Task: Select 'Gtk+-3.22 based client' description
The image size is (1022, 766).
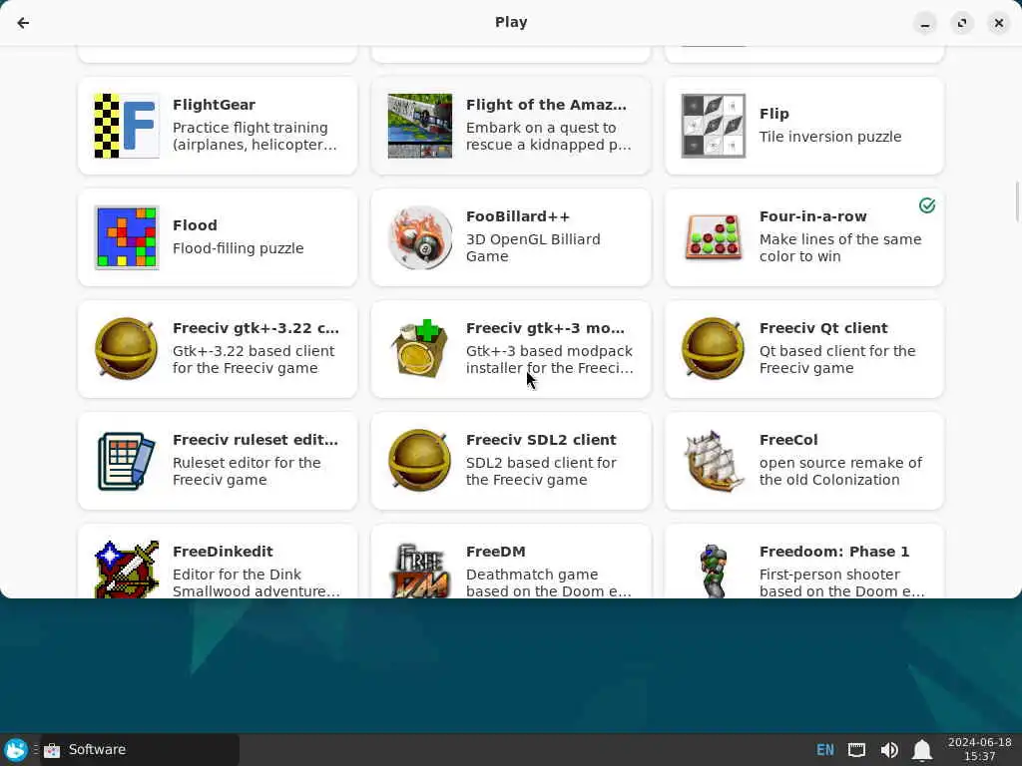Action: point(254,359)
